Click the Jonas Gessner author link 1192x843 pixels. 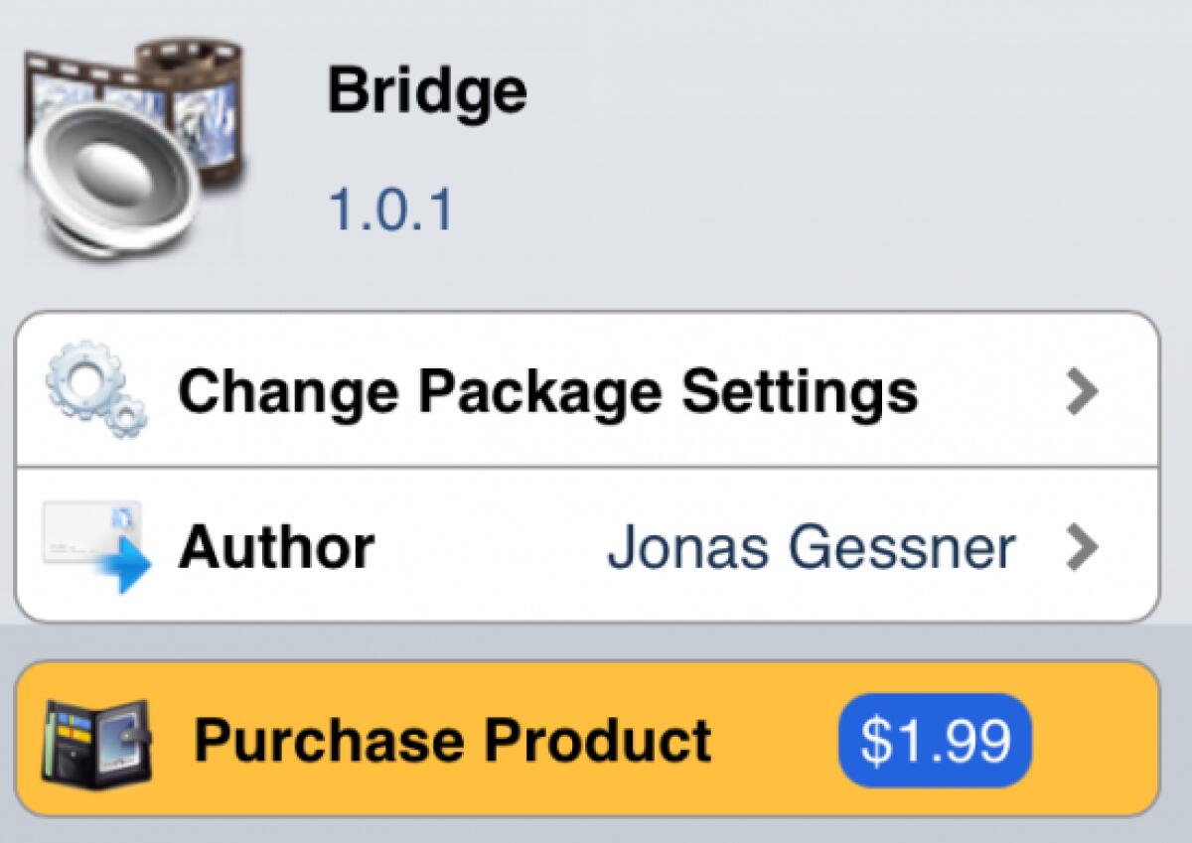(x=815, y=546)
